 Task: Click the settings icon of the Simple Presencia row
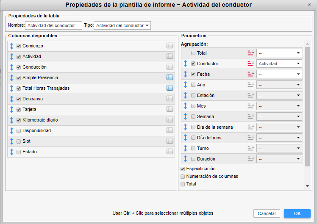(x=170, y=77)
